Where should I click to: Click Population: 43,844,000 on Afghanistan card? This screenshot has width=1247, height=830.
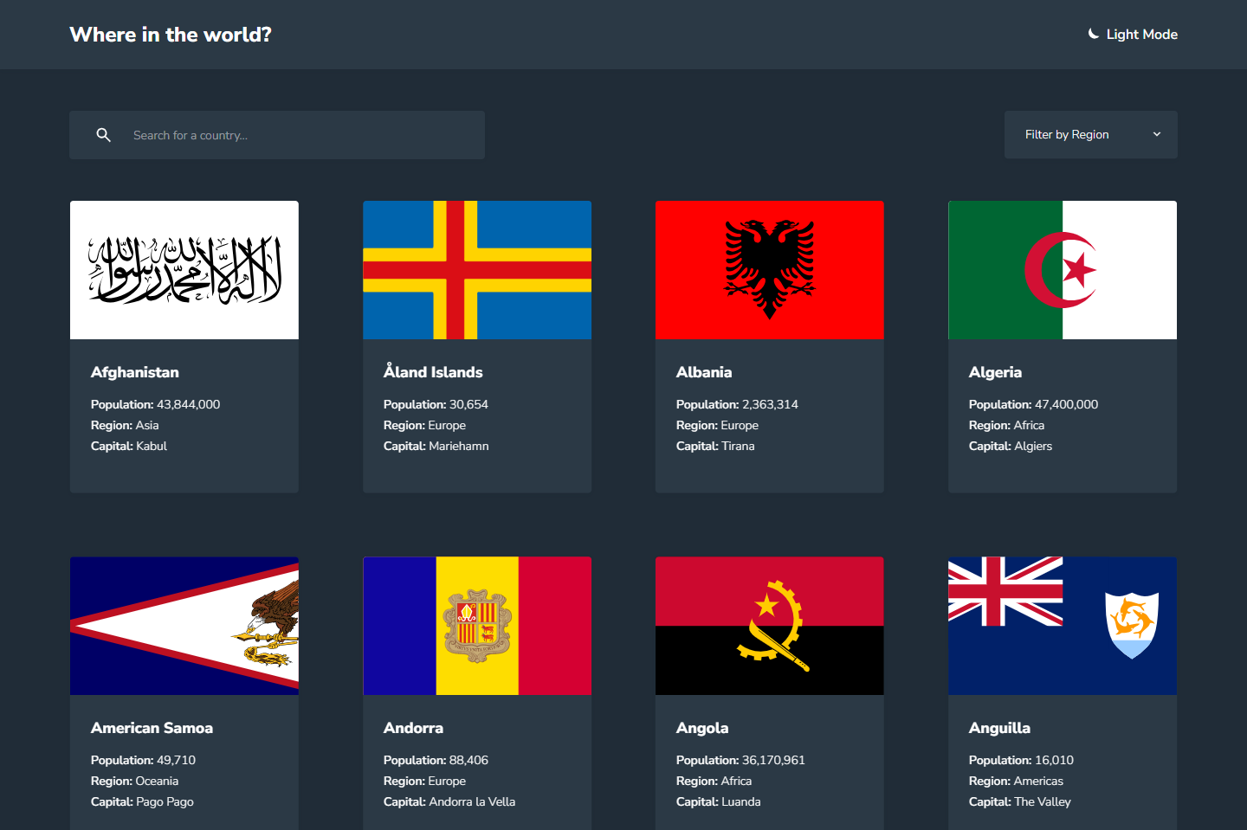coord(155,404)
